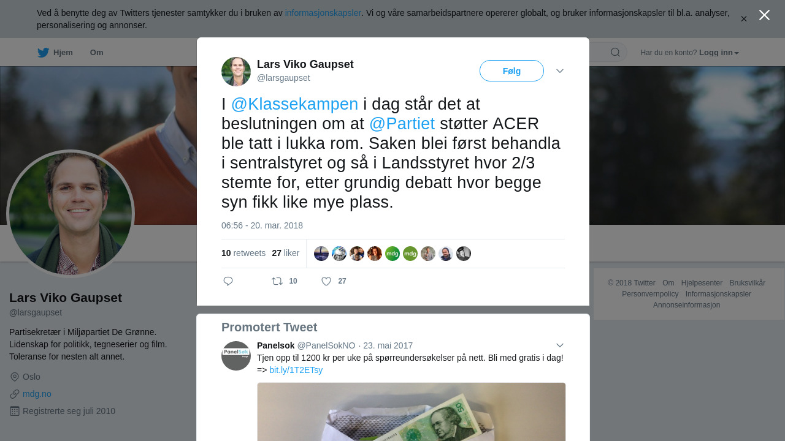Open the @Klassekampen mention link

tap(294, 104)
